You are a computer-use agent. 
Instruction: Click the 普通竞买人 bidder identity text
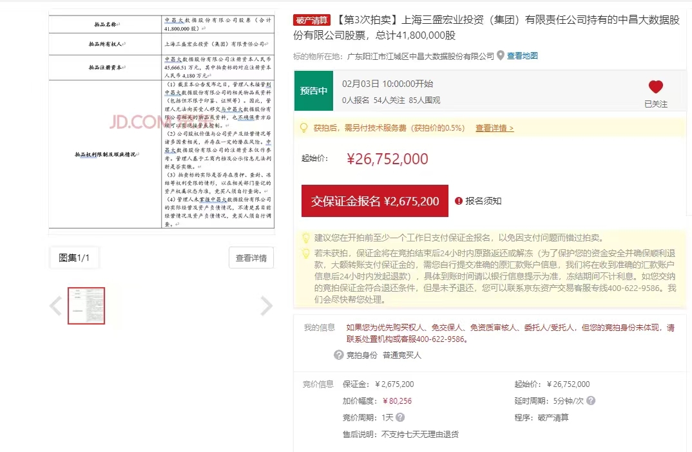[x=402, y=355]
